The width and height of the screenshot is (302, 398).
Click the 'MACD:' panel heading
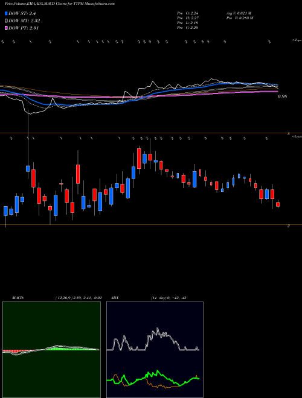pyautogui.click(x=18, y=298)
